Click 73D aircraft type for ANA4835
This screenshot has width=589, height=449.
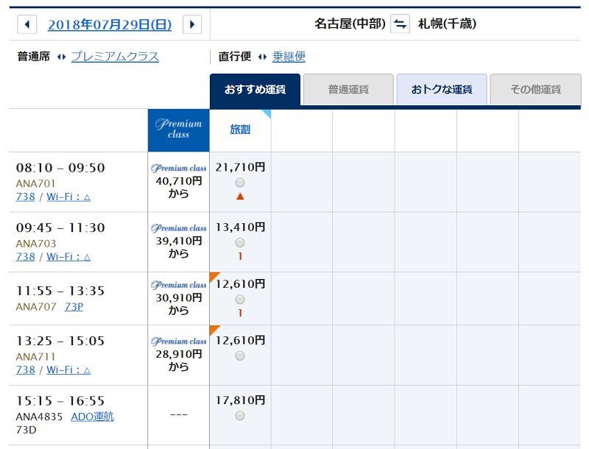[x=26, y=430]
